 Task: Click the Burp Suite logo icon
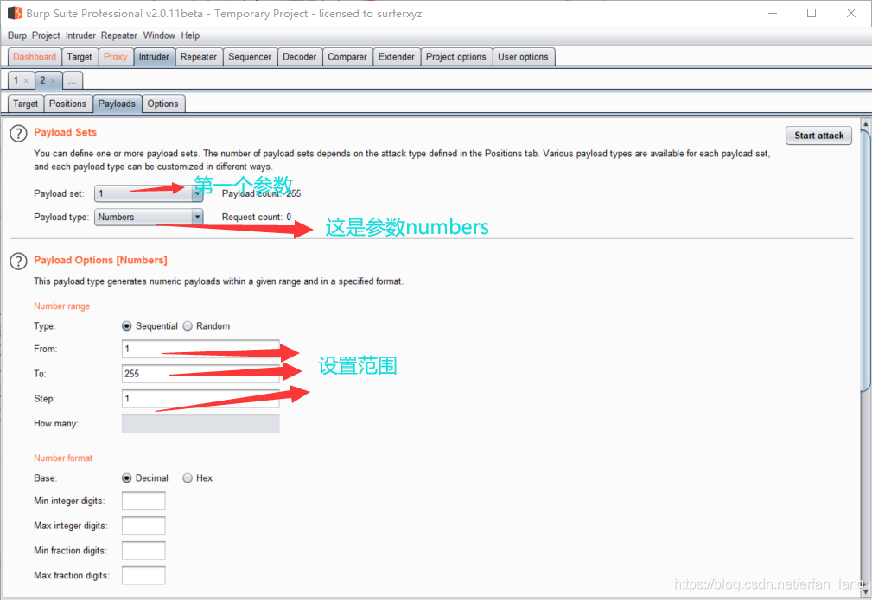pos(15,13)
